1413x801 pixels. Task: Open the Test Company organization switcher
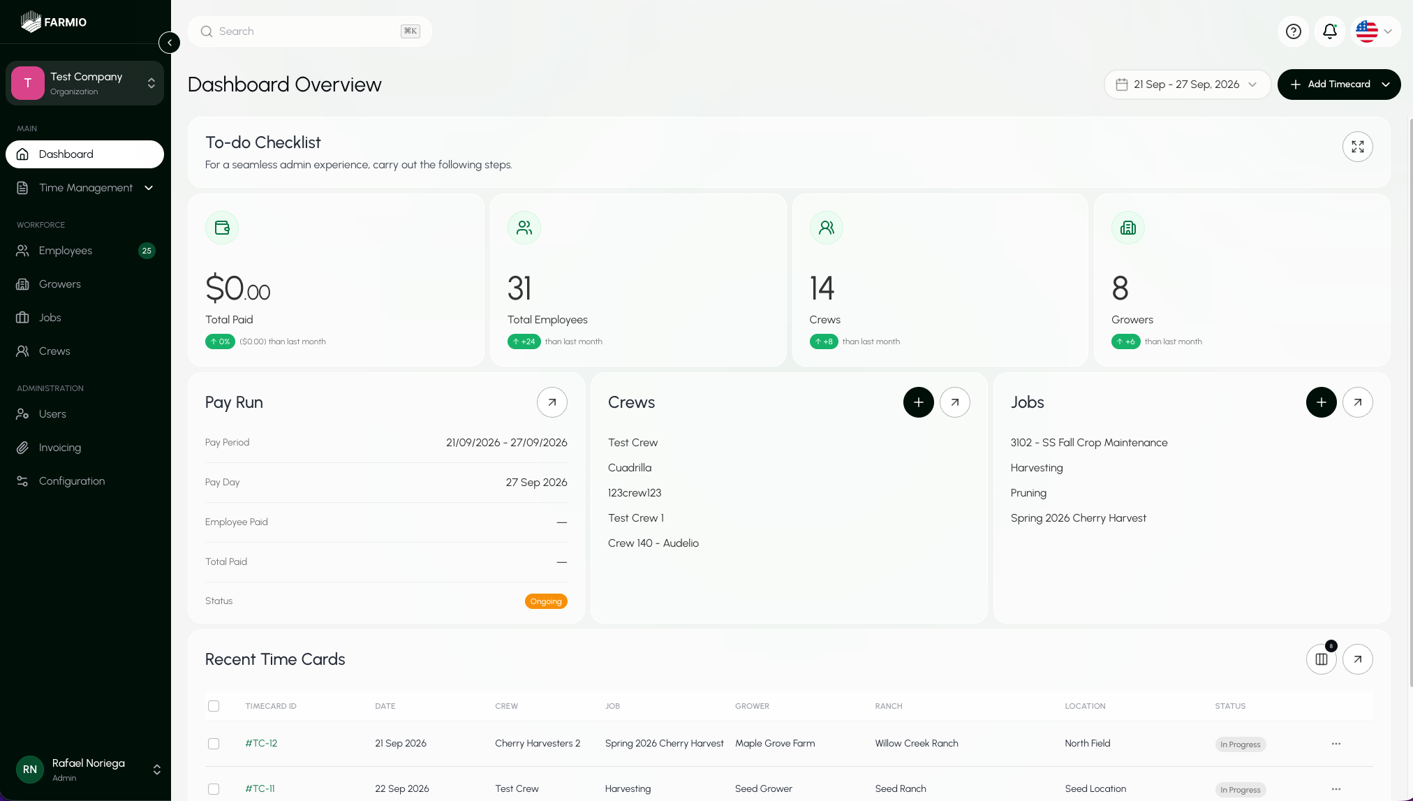point(85,83)
